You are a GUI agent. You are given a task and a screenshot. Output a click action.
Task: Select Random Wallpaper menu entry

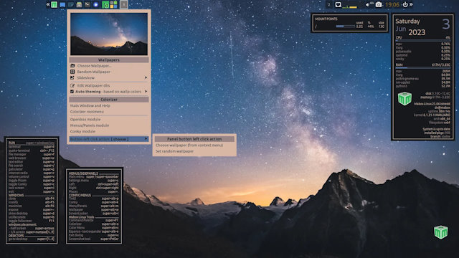click(x=109, y=72)
